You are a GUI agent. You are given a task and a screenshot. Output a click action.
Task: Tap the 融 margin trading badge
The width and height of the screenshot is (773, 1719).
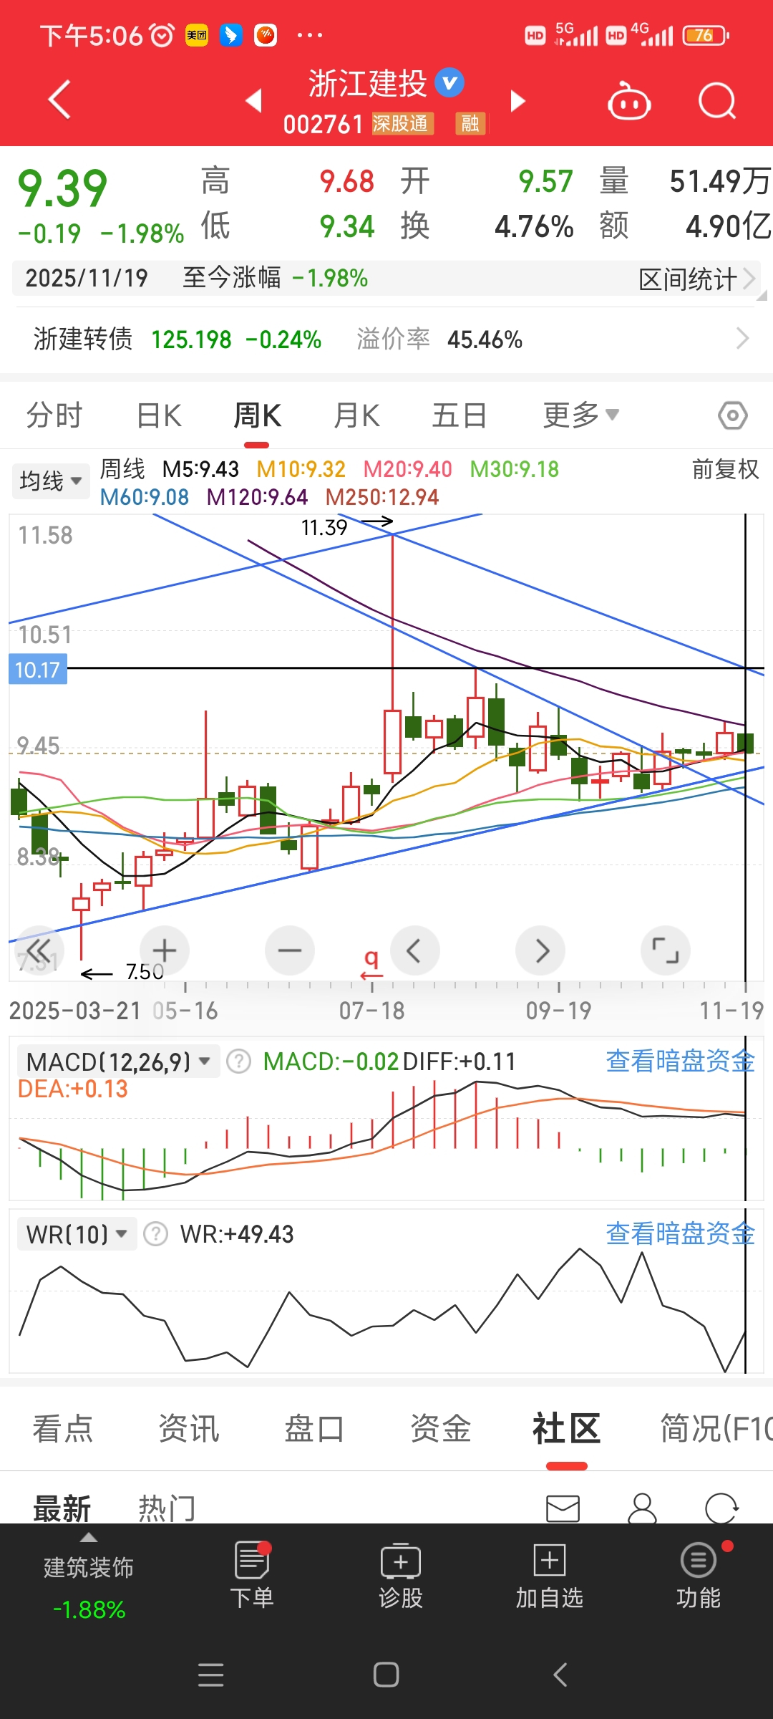pos(470,123)
